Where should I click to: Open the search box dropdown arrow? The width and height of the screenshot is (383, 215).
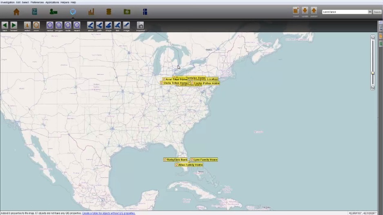click(x=370, y=12)
